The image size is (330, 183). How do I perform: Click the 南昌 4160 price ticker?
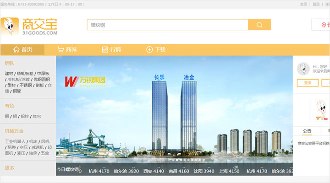[x=179, y=171]
